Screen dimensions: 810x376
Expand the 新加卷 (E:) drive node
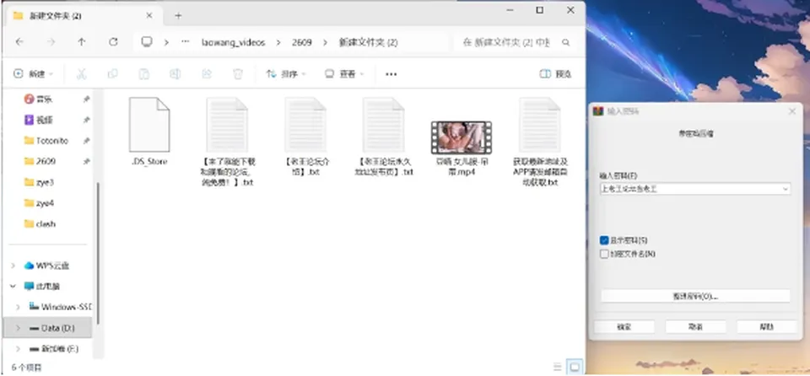pos(18,349)
